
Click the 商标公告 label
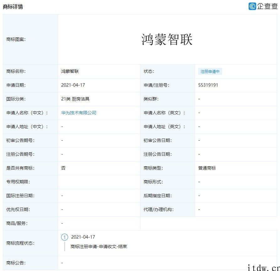16,263
